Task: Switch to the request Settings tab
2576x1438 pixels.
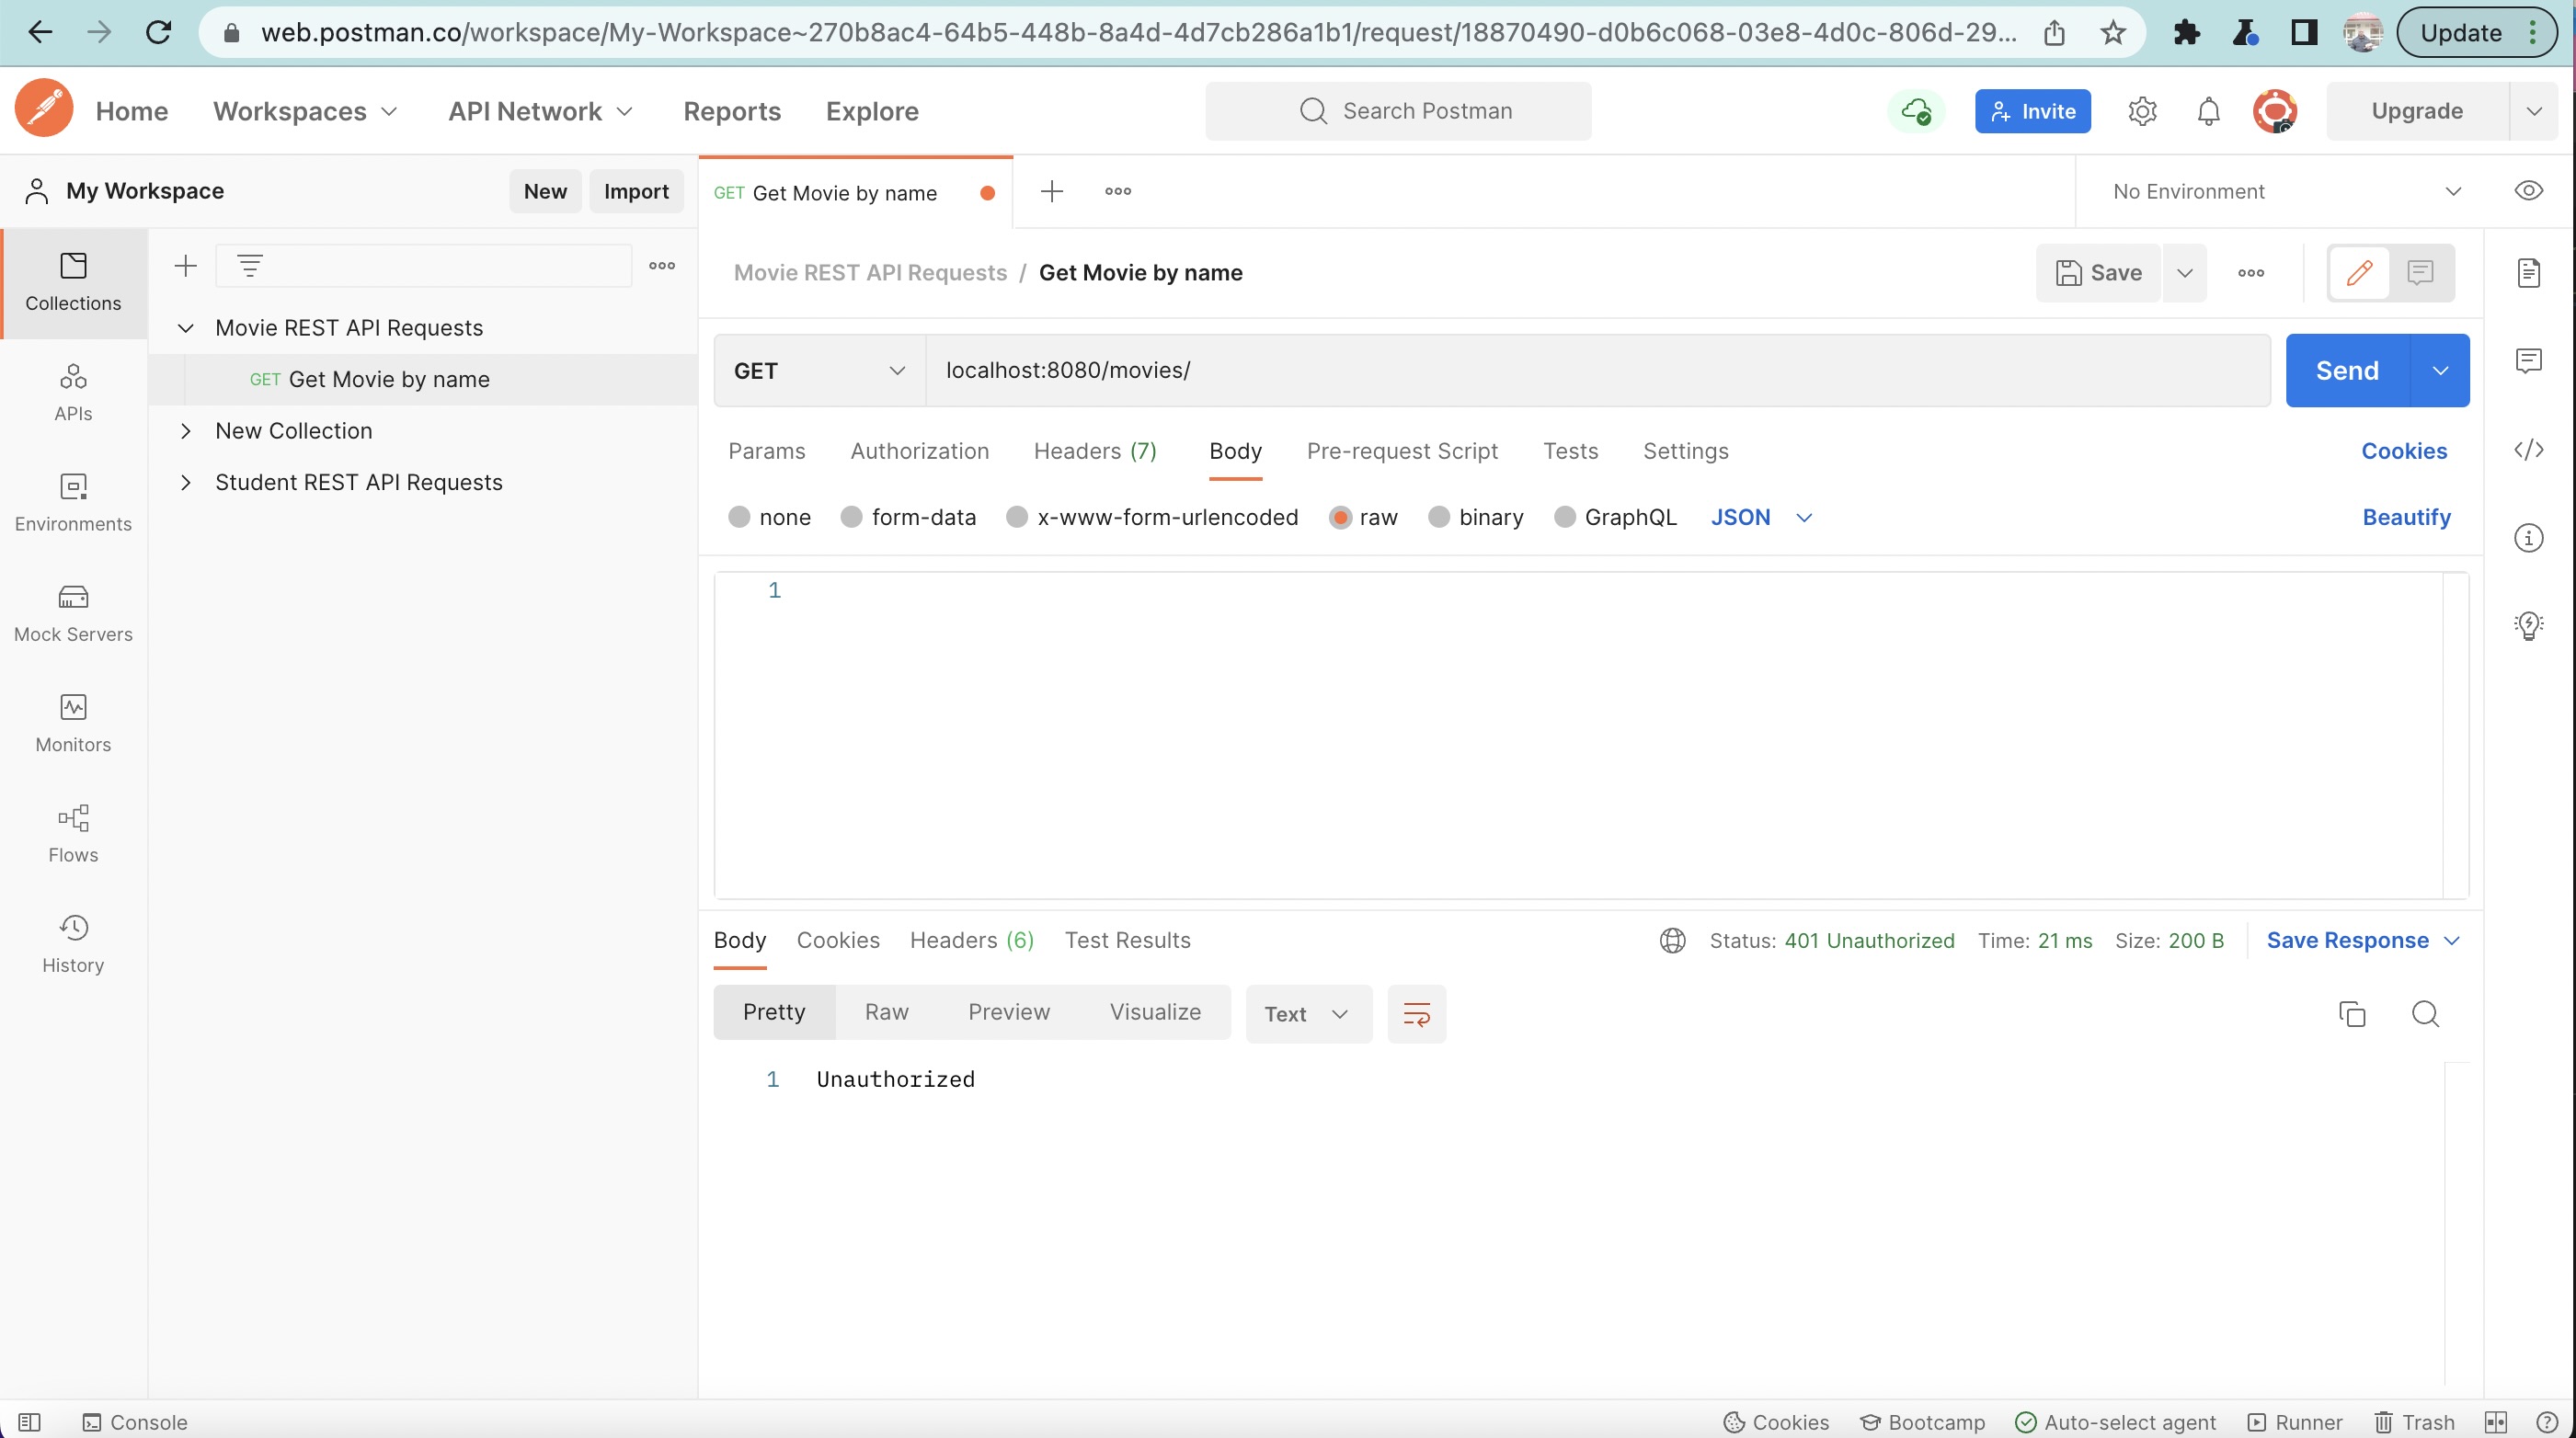Action: coord(1685,451)
